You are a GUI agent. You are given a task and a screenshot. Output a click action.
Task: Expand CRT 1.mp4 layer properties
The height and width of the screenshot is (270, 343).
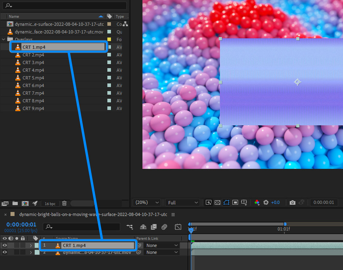pos(31,245)
